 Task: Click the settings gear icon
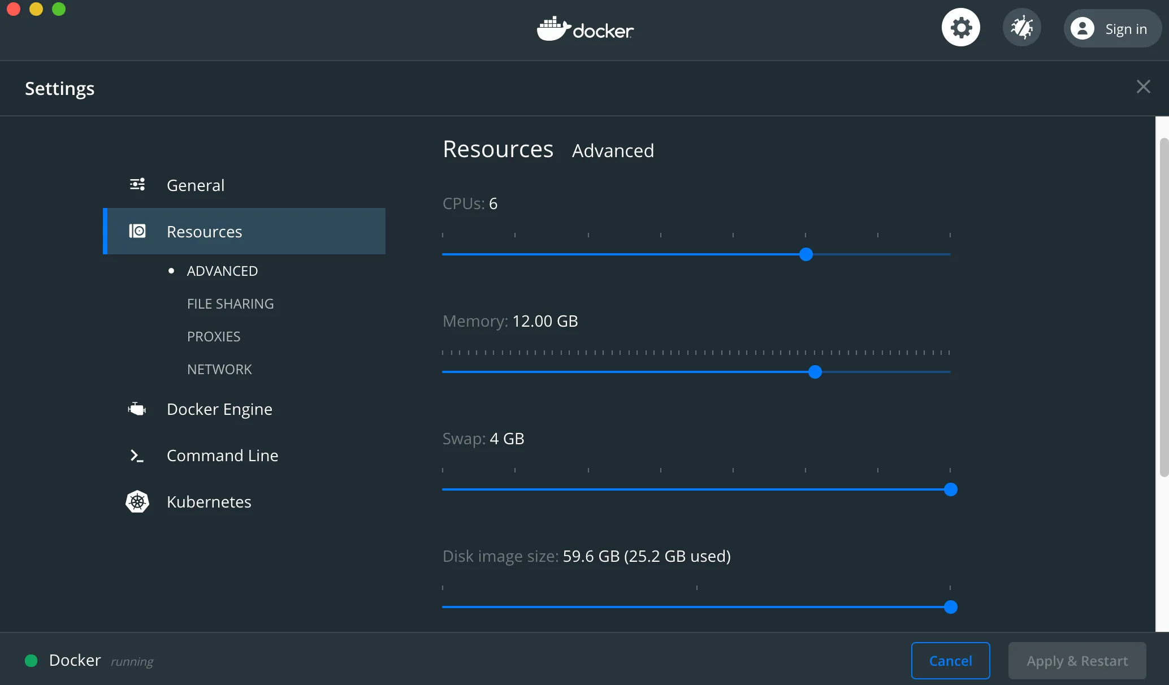click(x=960, y=28)
